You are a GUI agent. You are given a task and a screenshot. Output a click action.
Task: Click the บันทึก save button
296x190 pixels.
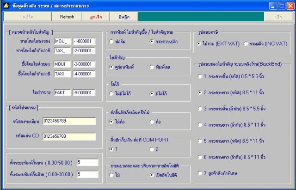coord(124,17)
